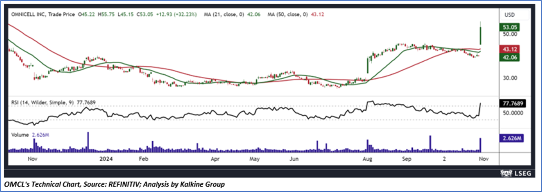The width and height of the screenshot is (542, 192).
Task: Click the +12.93 (+32.23%) change figure
Action: pyautogui.click(x=177, y=15)
